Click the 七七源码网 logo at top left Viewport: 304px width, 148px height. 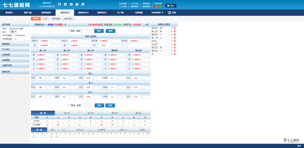click(x=16, y=5)
